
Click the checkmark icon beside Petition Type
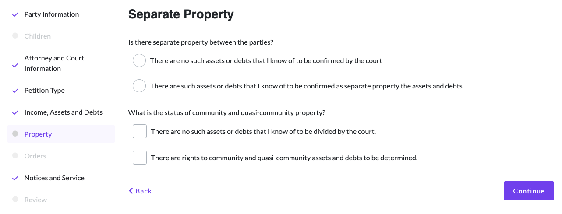15,91
